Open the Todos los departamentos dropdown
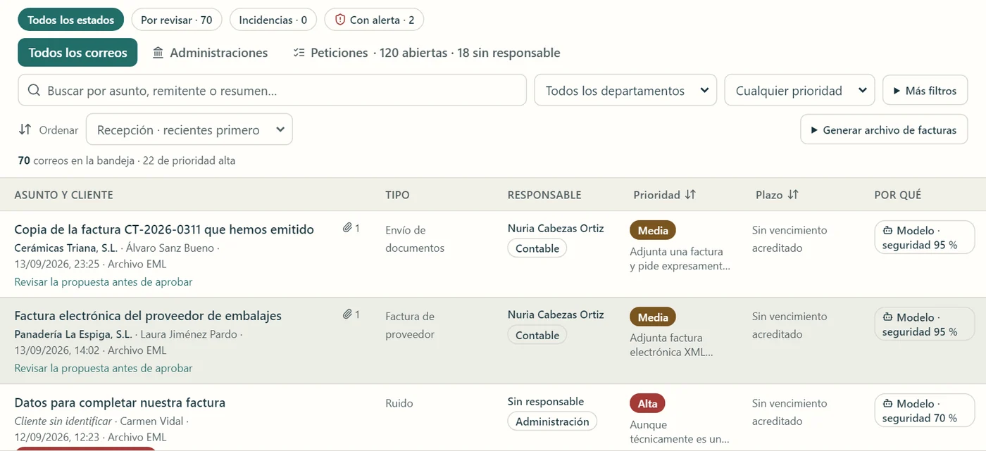 pos(625,90)
